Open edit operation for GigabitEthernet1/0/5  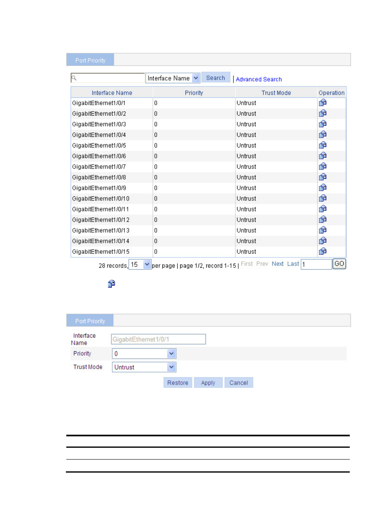323,145
